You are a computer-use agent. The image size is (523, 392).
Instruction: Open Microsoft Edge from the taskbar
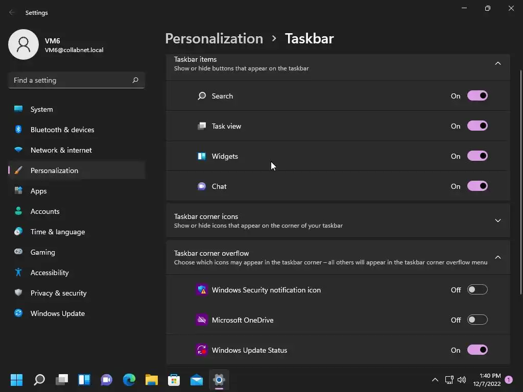129,380
